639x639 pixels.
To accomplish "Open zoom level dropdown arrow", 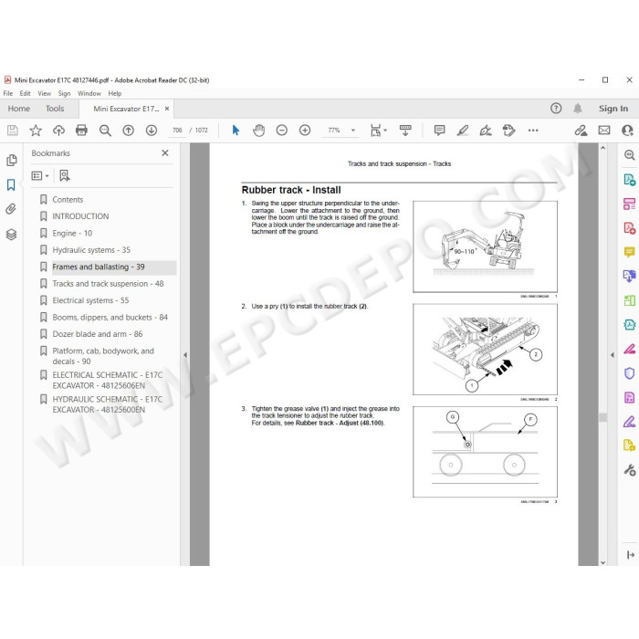I will (x=353, y=131).
